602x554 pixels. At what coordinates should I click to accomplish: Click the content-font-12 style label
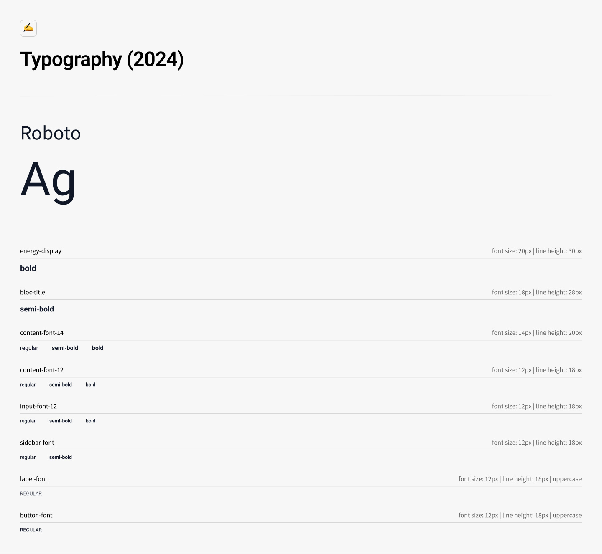42,370
